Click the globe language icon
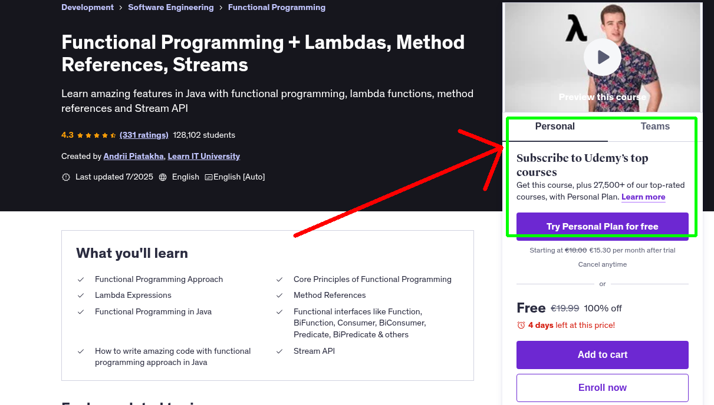 tap(163, 177)
